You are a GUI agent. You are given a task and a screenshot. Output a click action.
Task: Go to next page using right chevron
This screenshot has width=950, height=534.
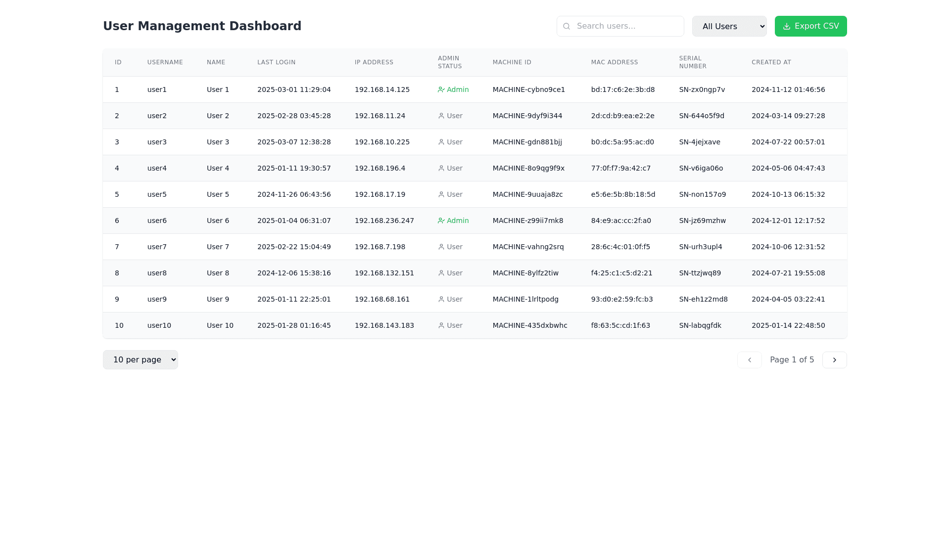click(x=834, y=360)
